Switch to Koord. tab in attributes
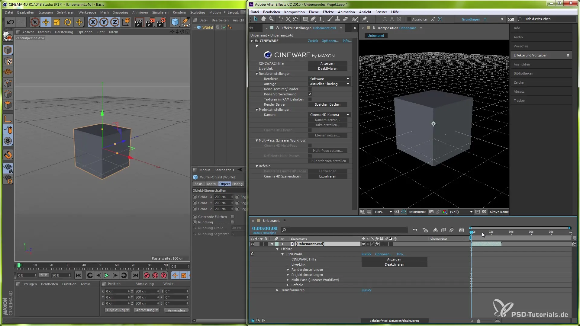The image size is (580, 326). tap(211, 184)
